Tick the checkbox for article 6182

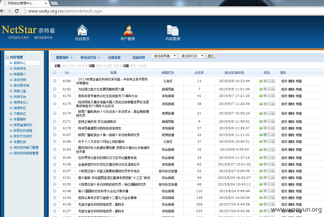(x=55, y=89)
